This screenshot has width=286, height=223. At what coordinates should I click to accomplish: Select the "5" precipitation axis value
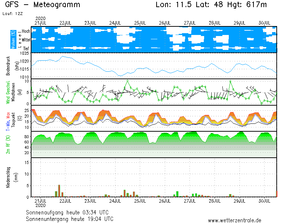[x=28, y=186]
